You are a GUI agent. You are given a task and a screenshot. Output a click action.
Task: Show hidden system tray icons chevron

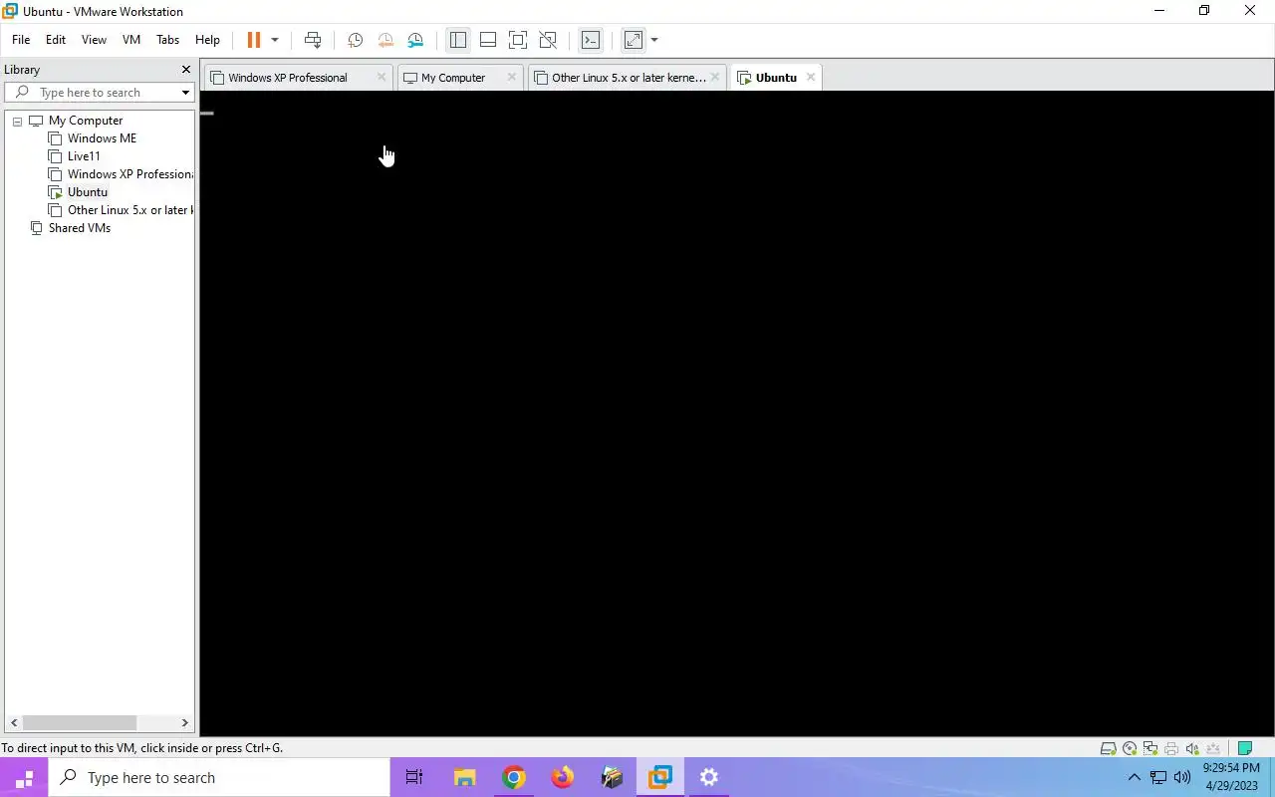click(x=1134, y=778)
